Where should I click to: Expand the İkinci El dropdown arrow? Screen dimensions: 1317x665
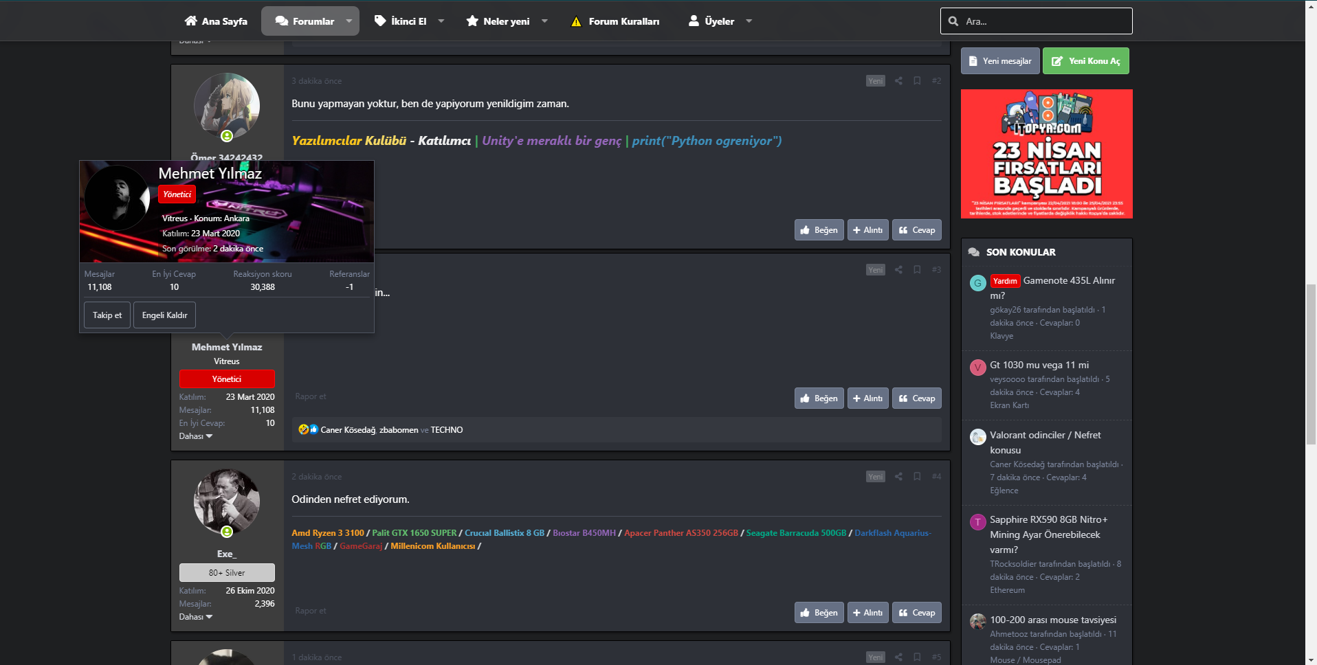[x=441, y=21]
